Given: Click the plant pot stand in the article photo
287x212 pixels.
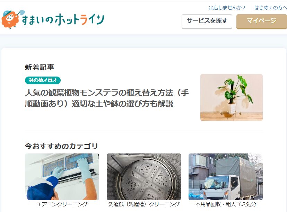Looking at the screenshot, I should pyautogui.click(x=231, y=115).
